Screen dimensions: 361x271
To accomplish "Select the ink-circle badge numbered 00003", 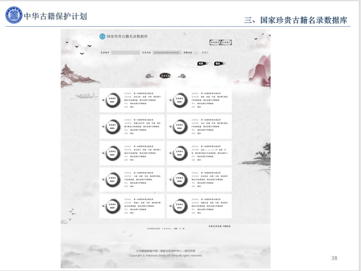I will pos(112,126).
